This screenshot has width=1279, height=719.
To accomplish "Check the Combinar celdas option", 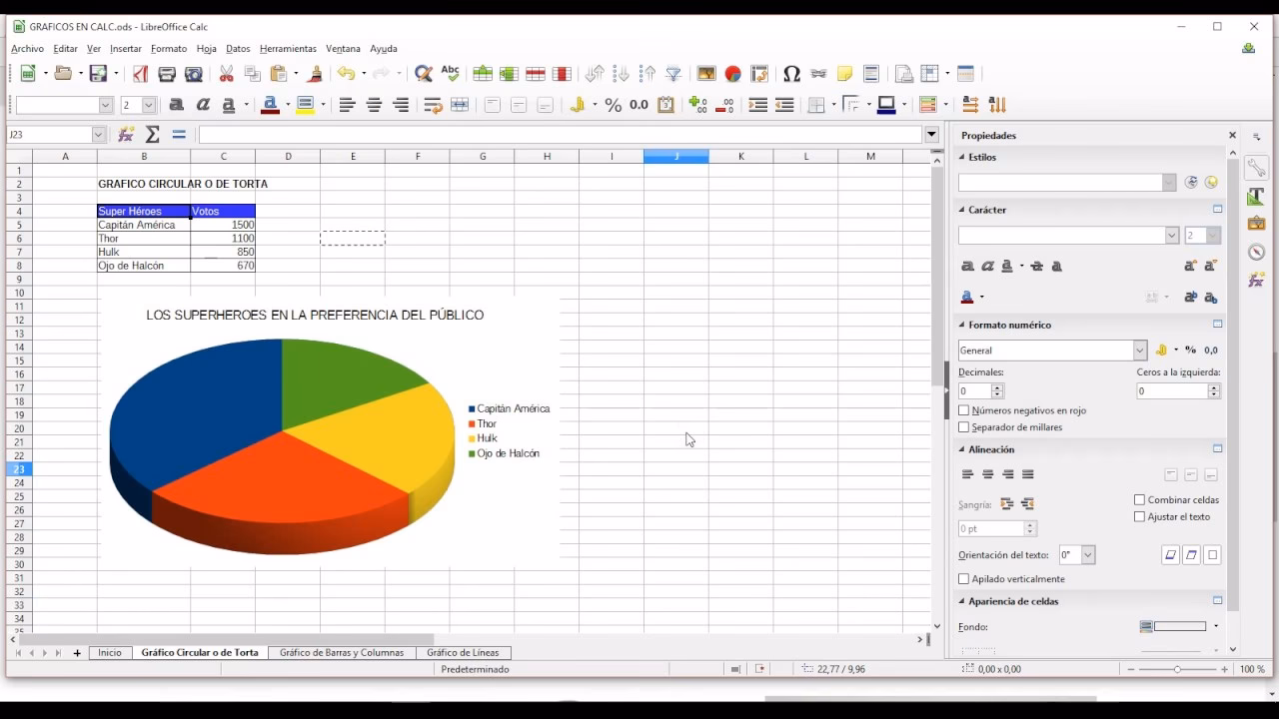I will [x=1138, y=499].
